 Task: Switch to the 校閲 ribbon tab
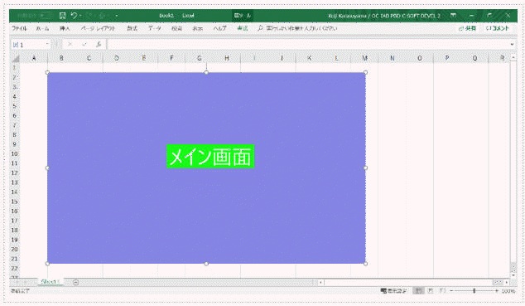pos(176,28)
